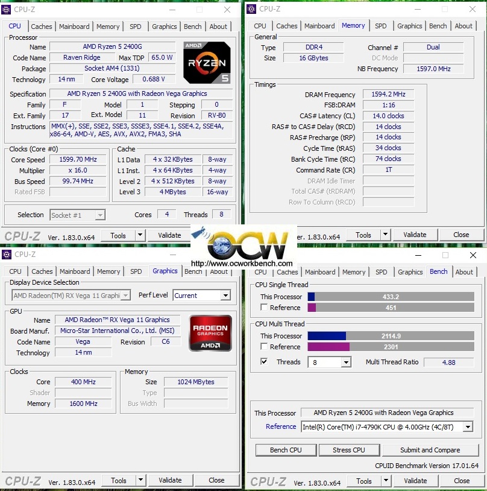Image resolution: width=487 pixels, height=491 pixels.
Task: Click Submit and Compare button
Action: click(430, 450)
